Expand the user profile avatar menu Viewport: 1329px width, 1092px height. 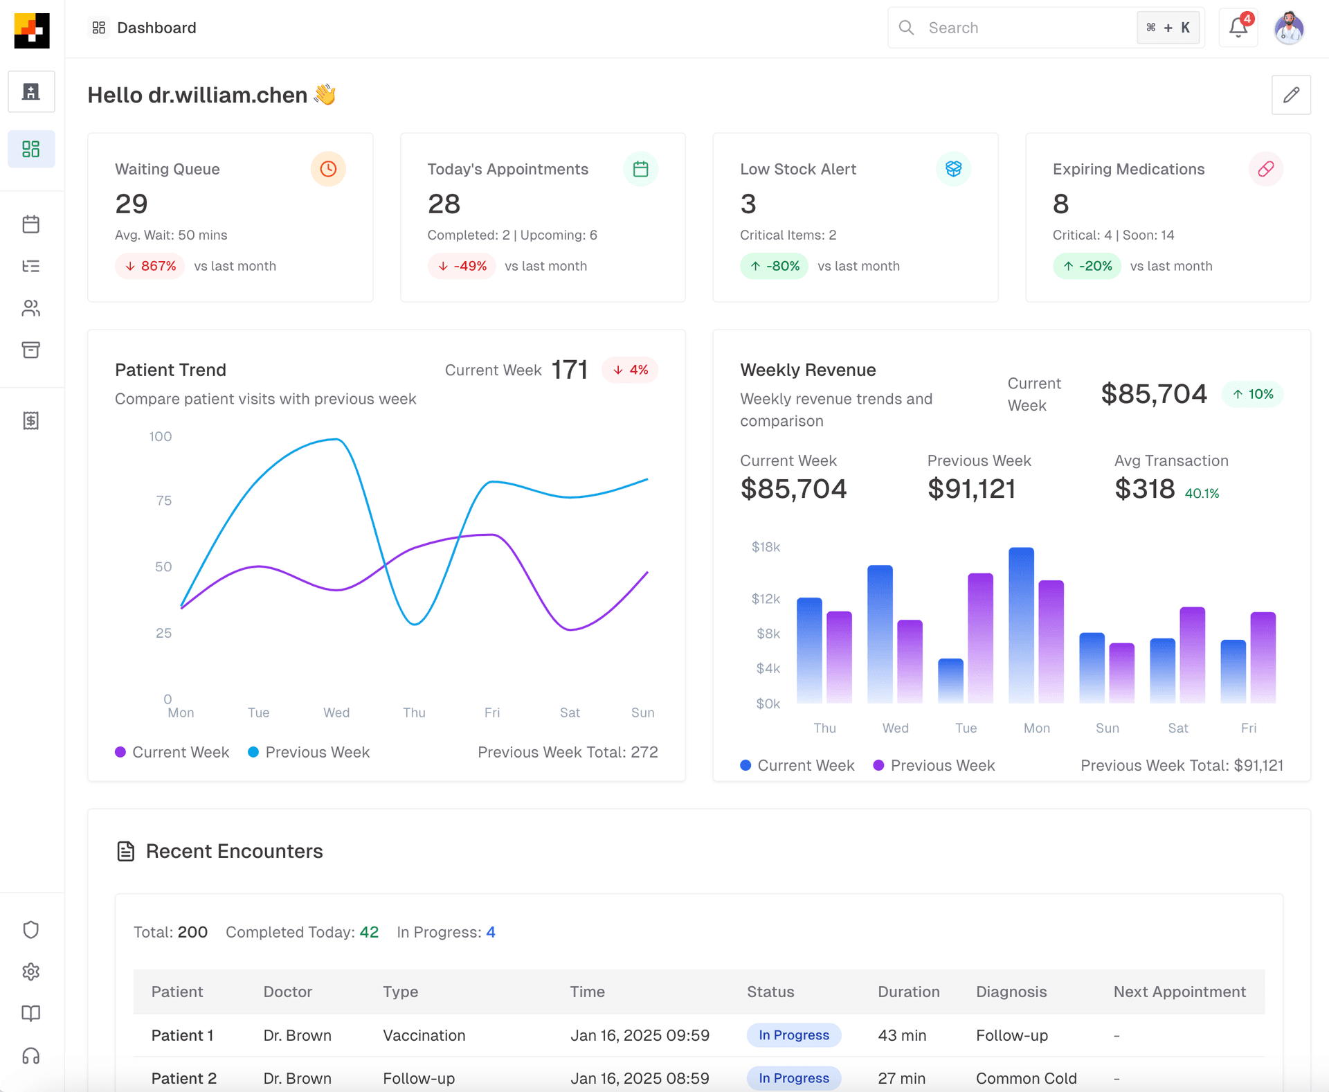pyautogui.click(x=1289, y=28)
